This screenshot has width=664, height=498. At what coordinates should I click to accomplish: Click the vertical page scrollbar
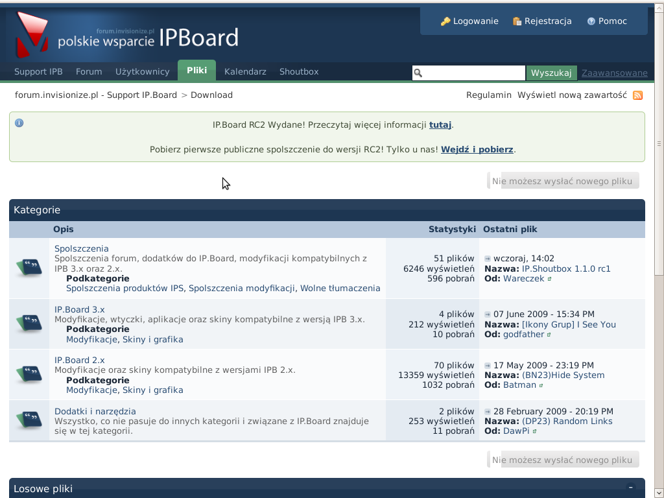[x=659, y=259]
